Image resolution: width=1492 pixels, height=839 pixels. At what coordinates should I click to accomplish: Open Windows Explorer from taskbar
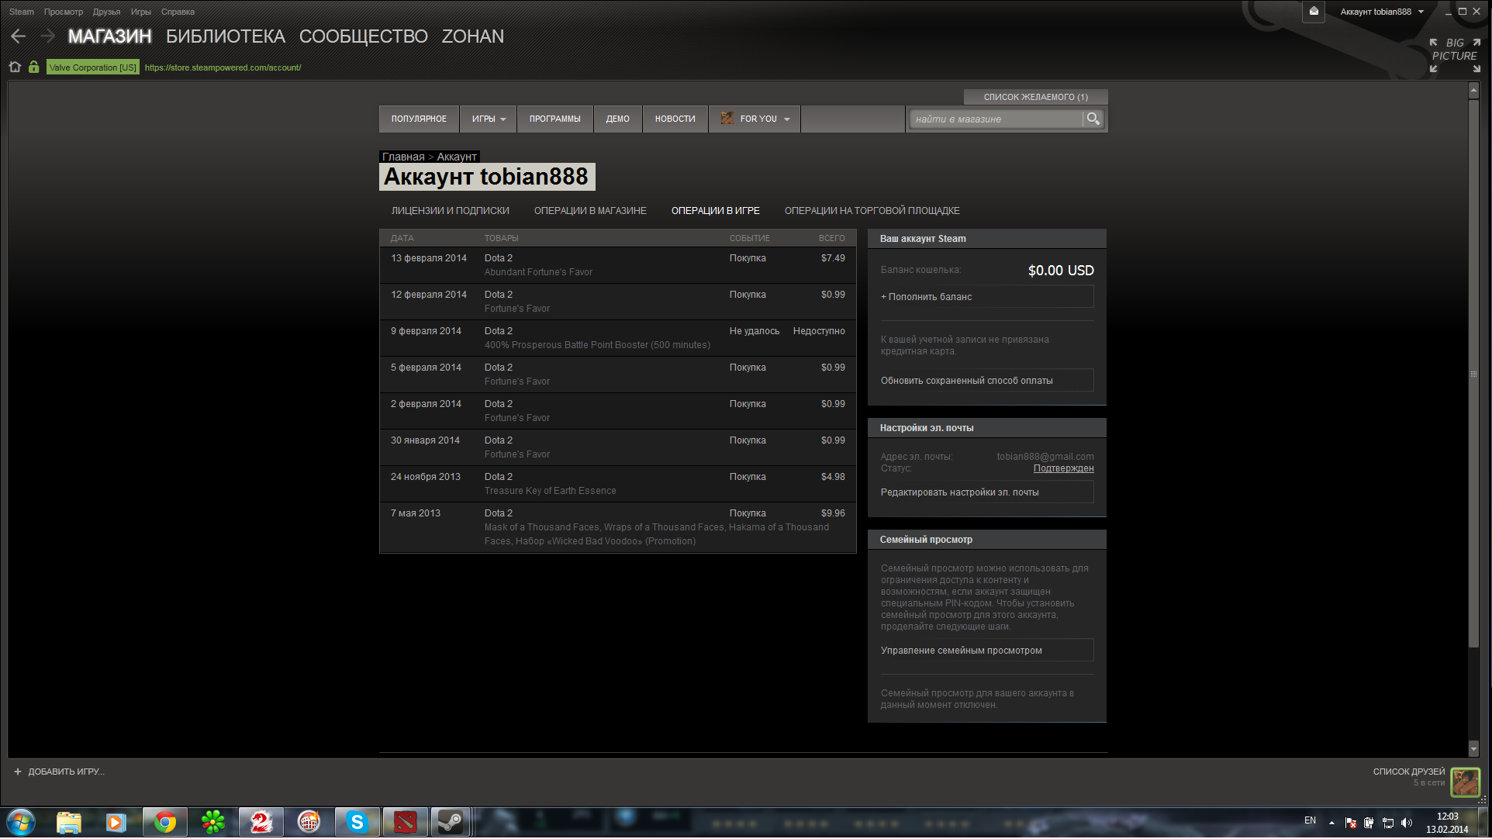tap(69, 823)
